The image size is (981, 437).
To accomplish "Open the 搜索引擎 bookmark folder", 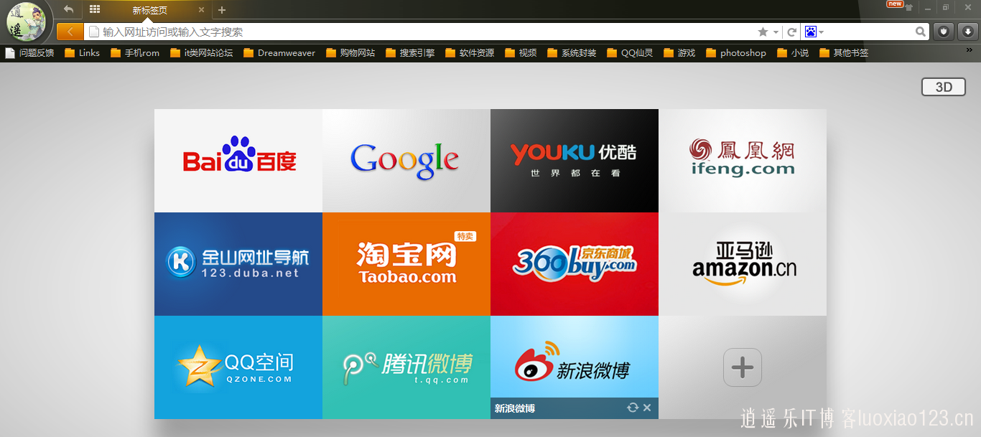I will 410,52.
